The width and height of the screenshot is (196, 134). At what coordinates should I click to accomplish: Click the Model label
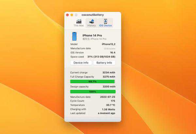tap(74, 44)
